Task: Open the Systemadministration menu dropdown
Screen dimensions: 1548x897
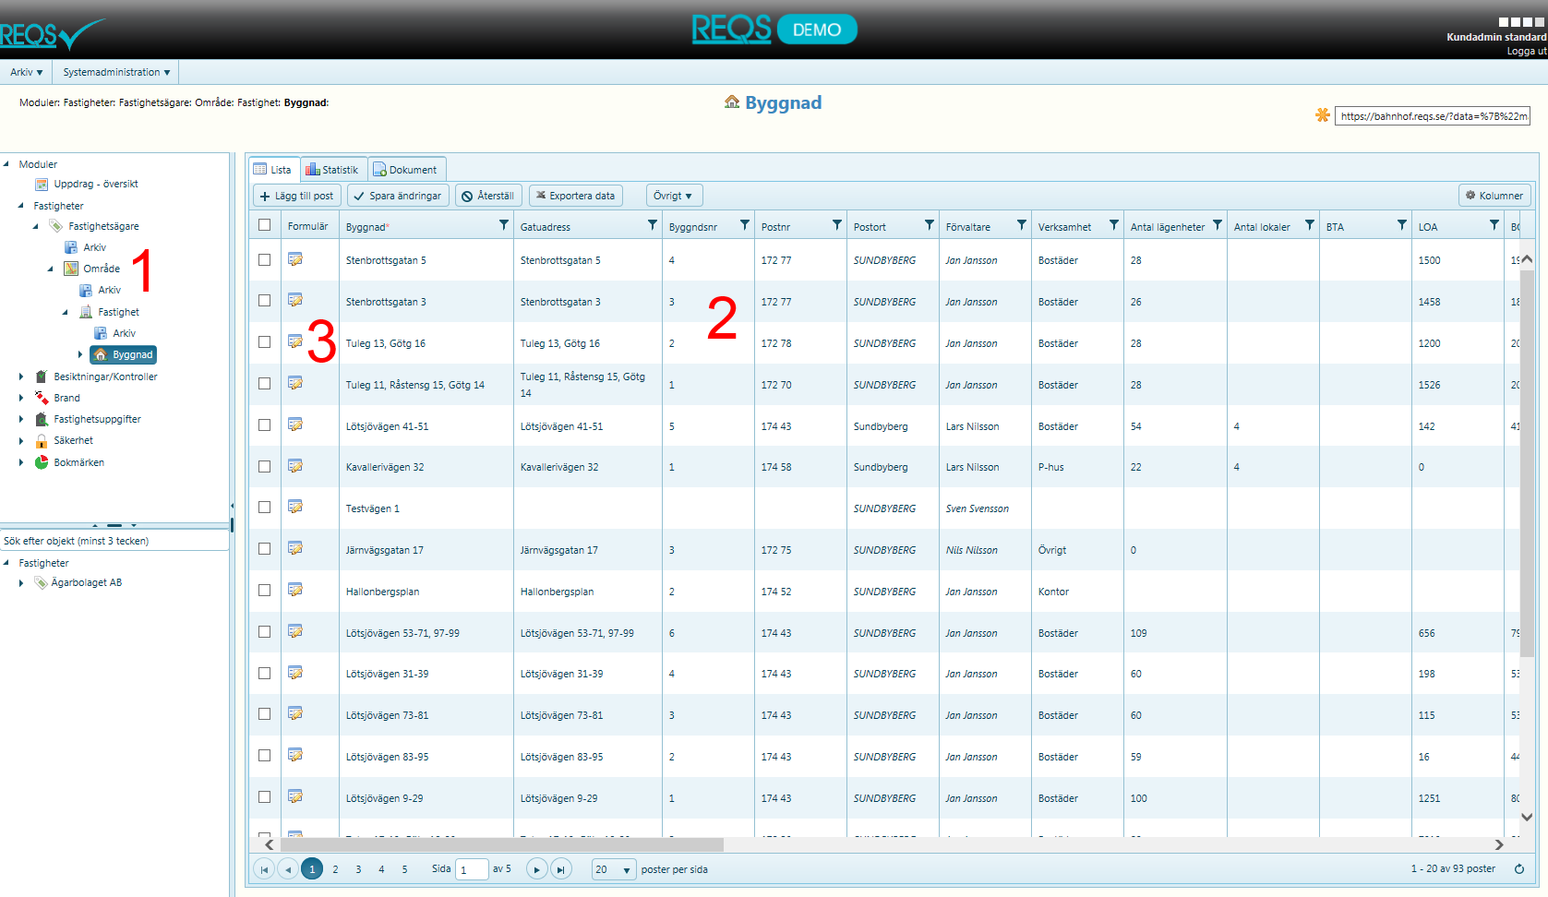Action: pos(116,72)
